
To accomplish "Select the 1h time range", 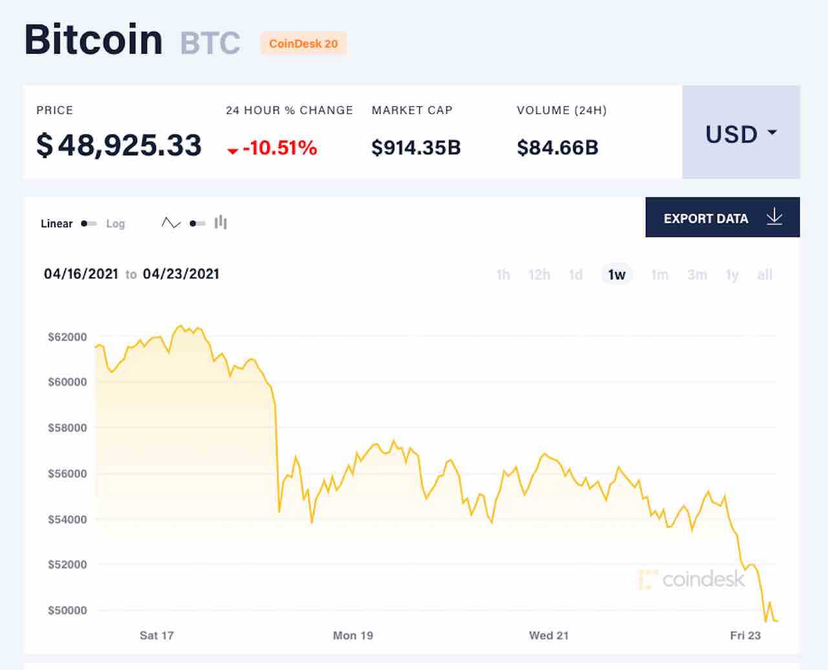I will point(503,274).
